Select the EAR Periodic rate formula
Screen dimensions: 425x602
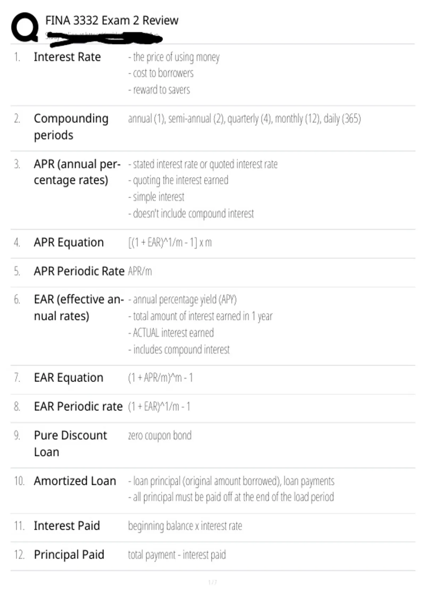coord(159,407)
